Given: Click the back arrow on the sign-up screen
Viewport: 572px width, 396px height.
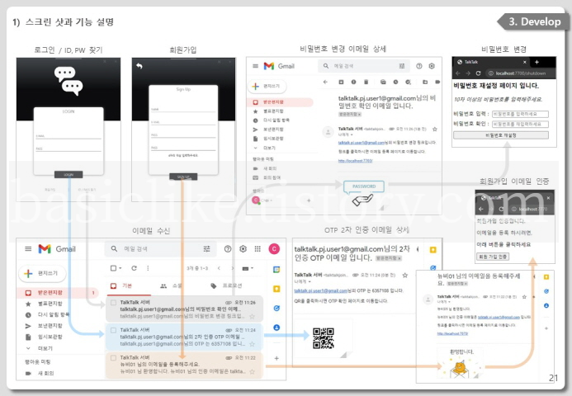Looking at the screenshot, I should [x=139, y=66].
